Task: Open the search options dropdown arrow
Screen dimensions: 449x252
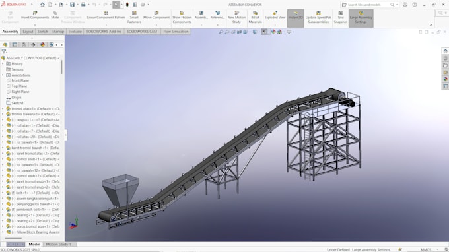Action: point(397,5)
